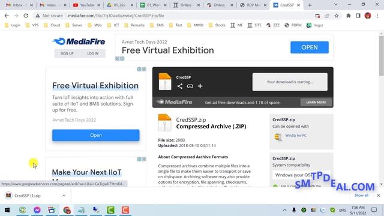Screen dimensions: 384x216
Task: Reload the MediaFire page
Action: point(26,16)
